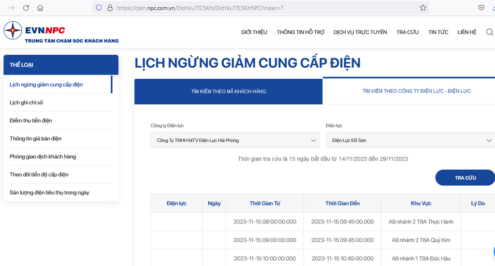Select cell AB nhánh 2 TBA Thực Hành

point(421,222)
